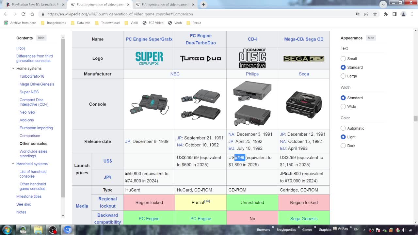Open the To download bookmark folder
The width and height of the screenshot is (418, 235).
pos(107,23)
